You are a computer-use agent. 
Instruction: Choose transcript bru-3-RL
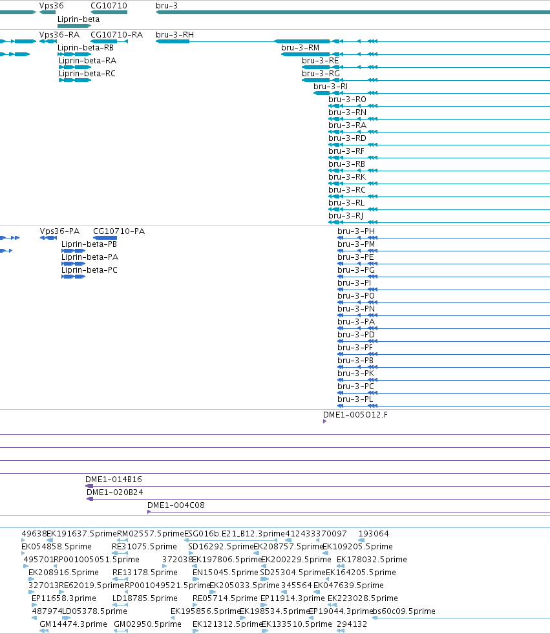click(346, 203)
